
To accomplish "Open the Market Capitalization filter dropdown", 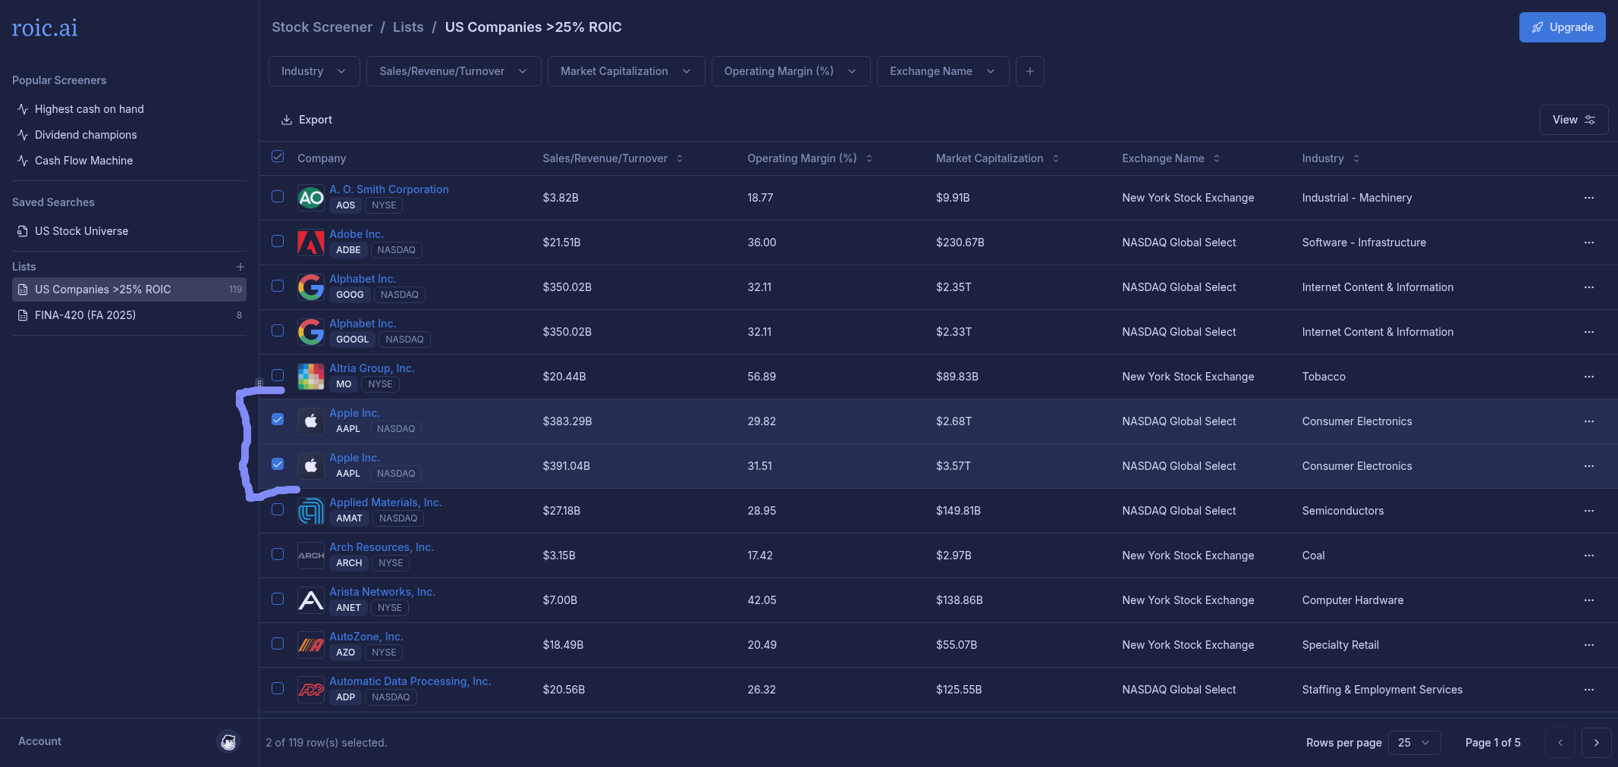I will (x=625, y=71).
